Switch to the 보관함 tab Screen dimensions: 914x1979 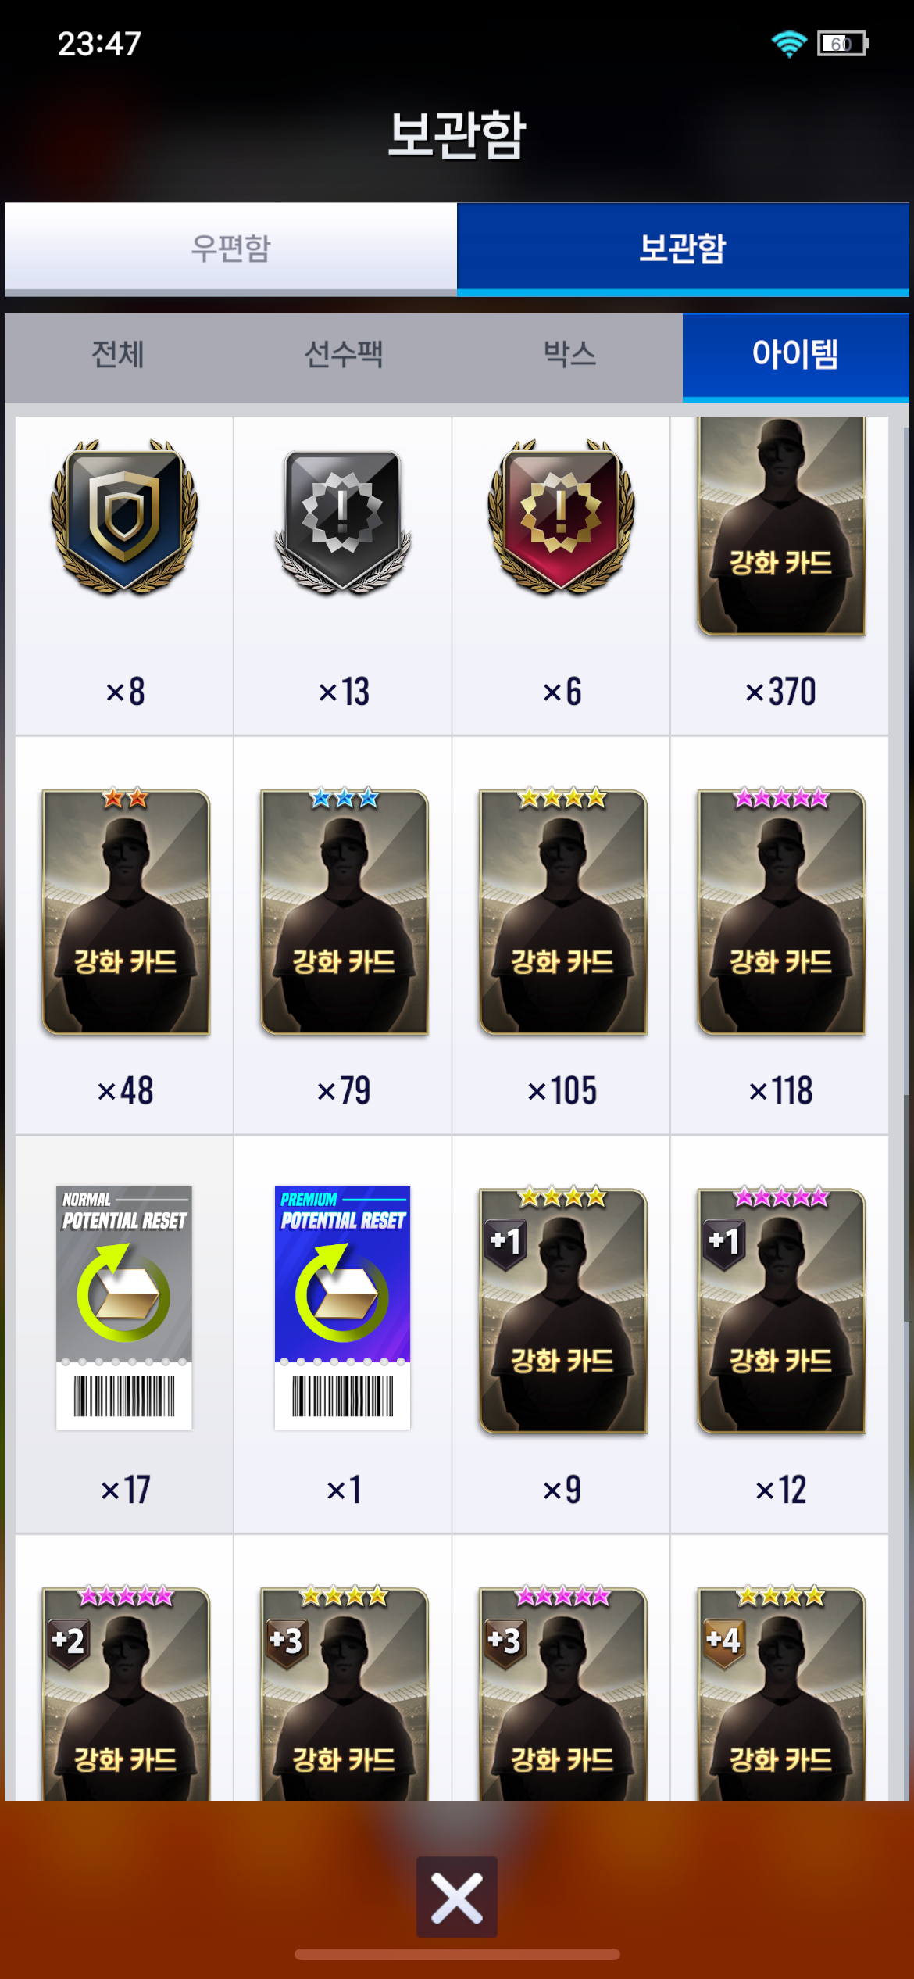point(683,249)
